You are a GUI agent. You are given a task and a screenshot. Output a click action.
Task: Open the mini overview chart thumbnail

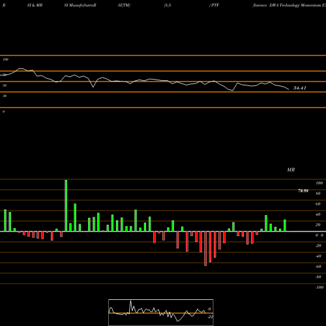pyautogui.click(x=161, y=312)
